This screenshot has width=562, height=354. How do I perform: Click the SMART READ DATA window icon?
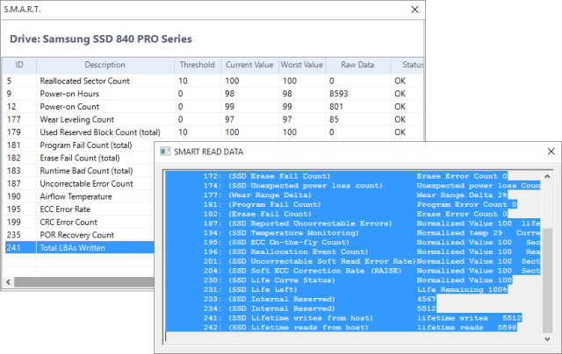[165, 152]
